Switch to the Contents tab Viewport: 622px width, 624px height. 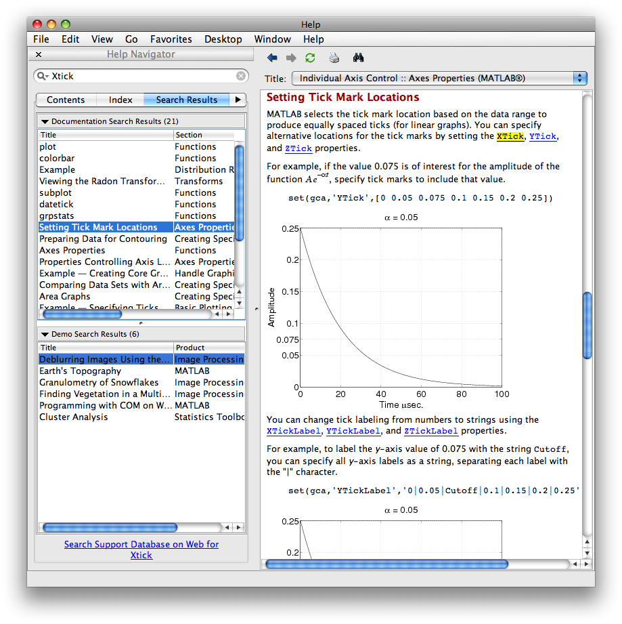66,100
